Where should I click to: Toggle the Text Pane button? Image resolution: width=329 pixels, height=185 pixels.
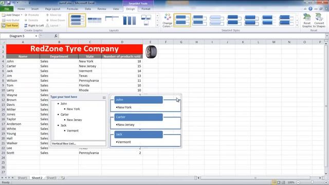(x=10, y=25)
